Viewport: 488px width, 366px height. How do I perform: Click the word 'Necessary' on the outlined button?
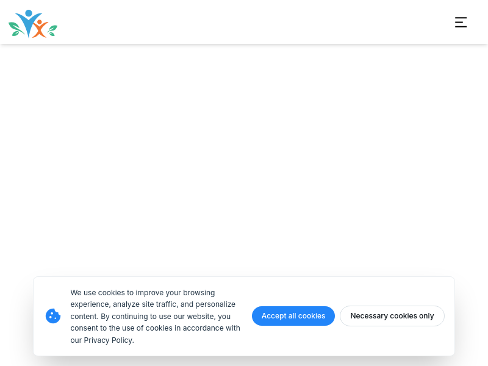(x=368, y=316)
